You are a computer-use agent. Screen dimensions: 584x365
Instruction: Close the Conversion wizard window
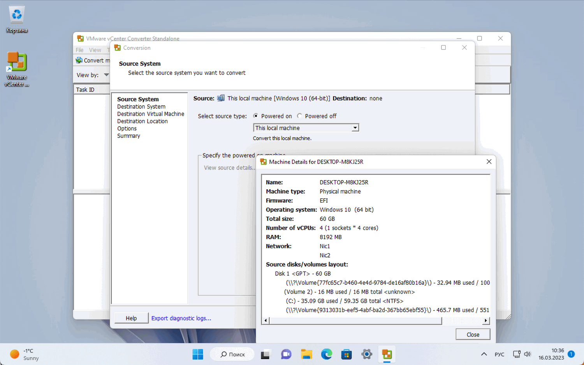tap(464, 48)
